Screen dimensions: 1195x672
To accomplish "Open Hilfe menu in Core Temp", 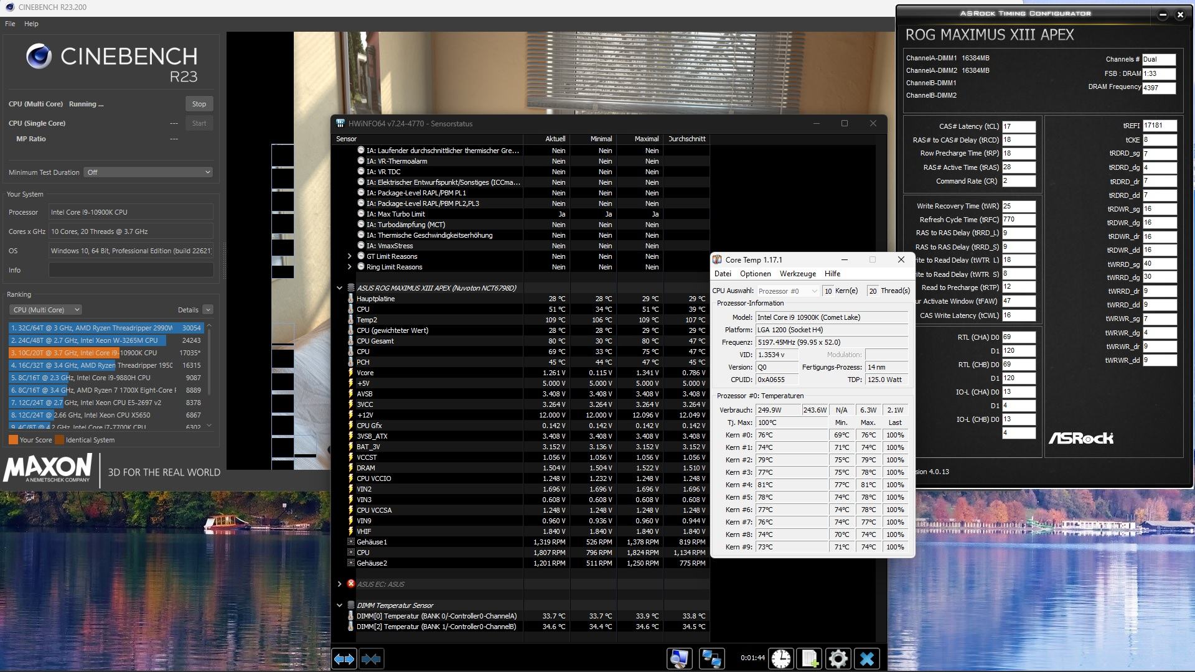I will tap(832, 274).
